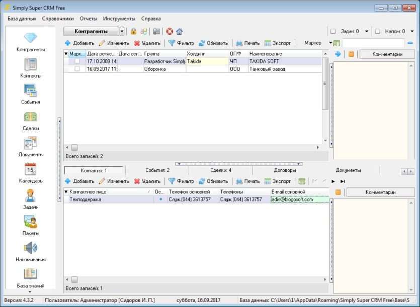This screenshot has height=307, width=420.
Task: Add a contact via the lower Добавить
Action: tap(79, 181)
